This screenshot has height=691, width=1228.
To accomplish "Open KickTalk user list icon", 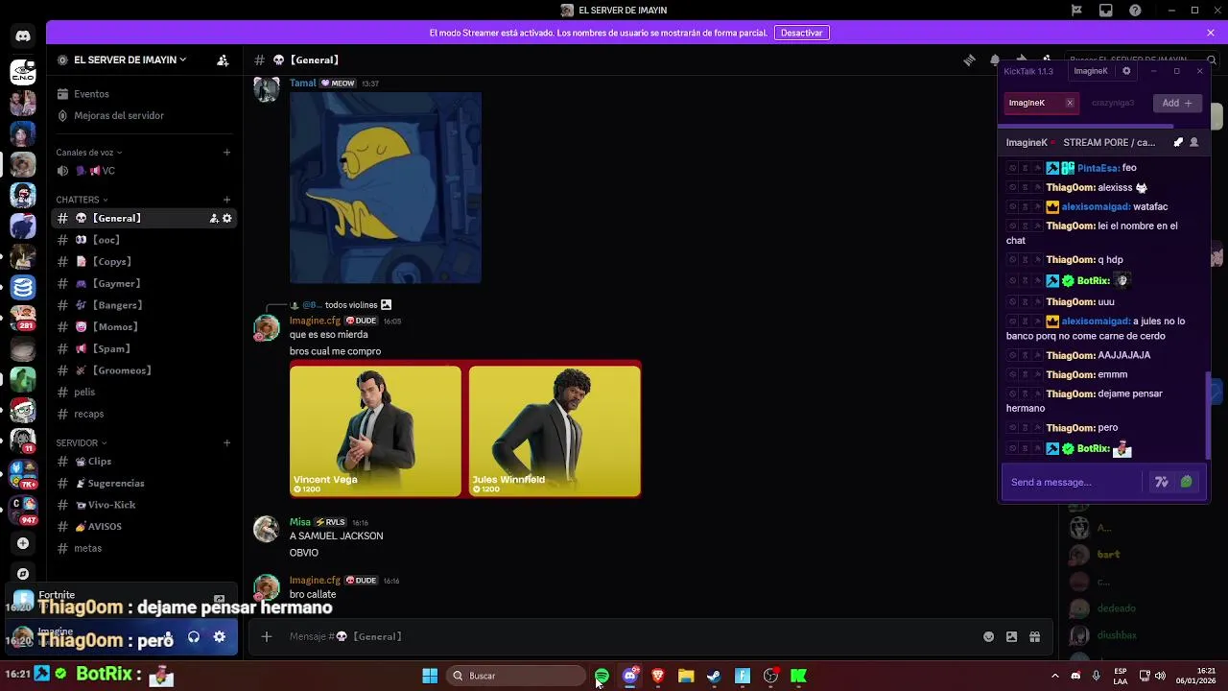I will tap(1193, 142).
